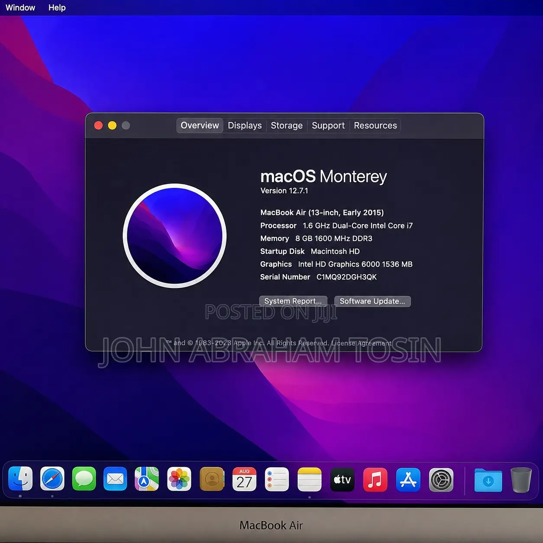The width and height of the screenshot is (543, 543).
Task: Launch Safari from the Dock
Action: [52, 479]
